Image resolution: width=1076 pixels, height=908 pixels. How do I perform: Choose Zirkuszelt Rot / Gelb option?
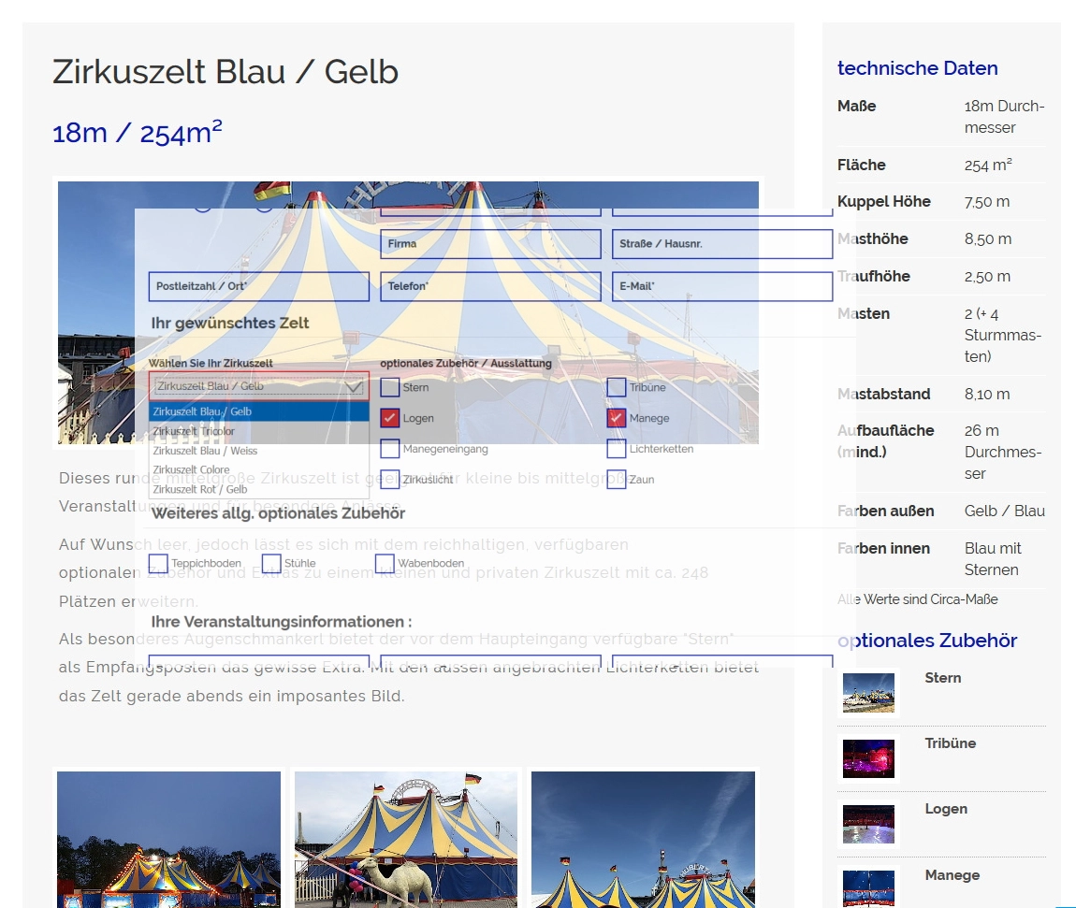click(x=258, y=489)
